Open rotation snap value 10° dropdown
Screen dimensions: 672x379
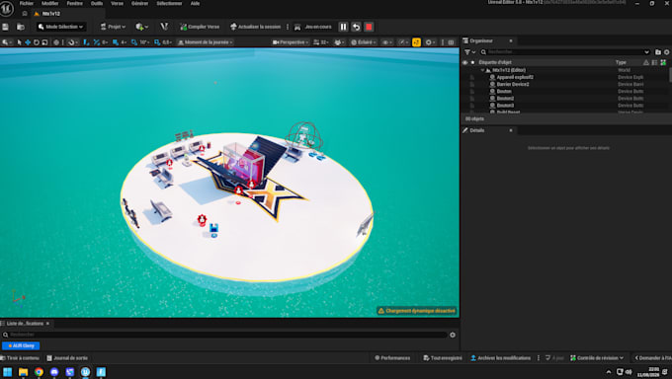pos(144,42)
